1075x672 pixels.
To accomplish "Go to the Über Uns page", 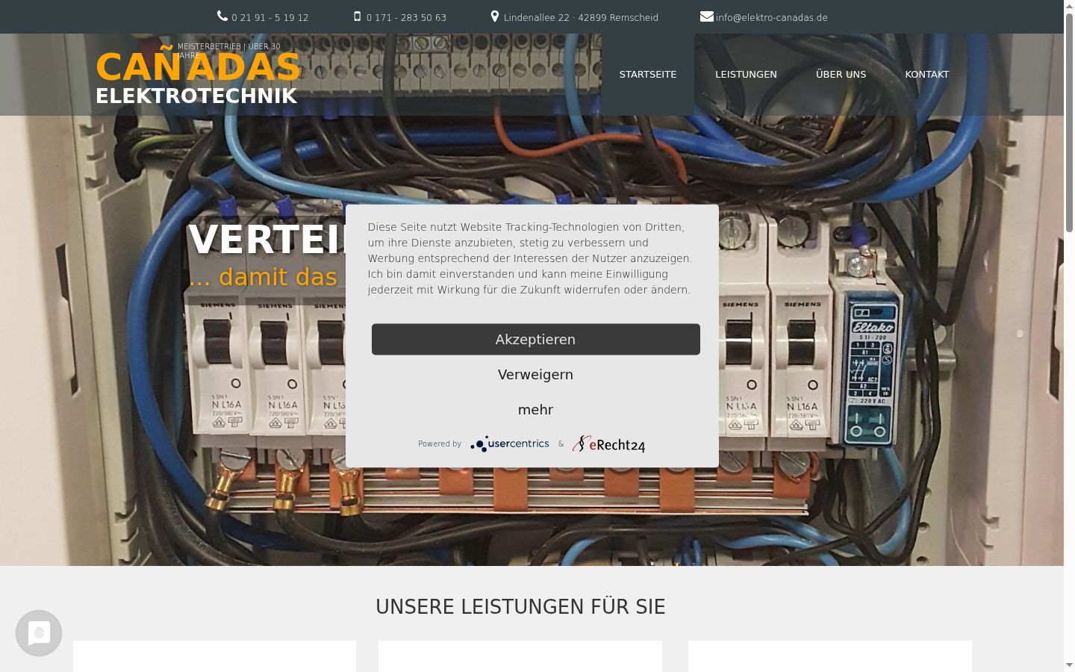I will [x=841, y=75].
